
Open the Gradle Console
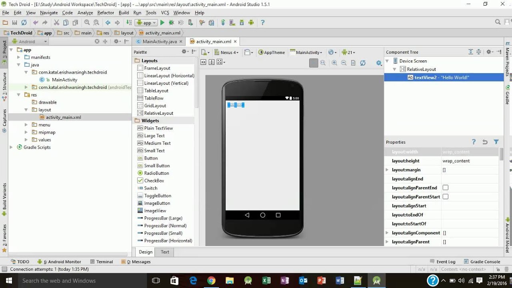coord(482,262)
